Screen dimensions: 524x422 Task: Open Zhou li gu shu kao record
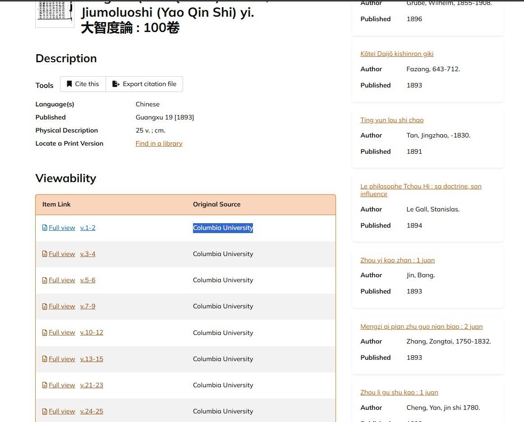(399, 392)
